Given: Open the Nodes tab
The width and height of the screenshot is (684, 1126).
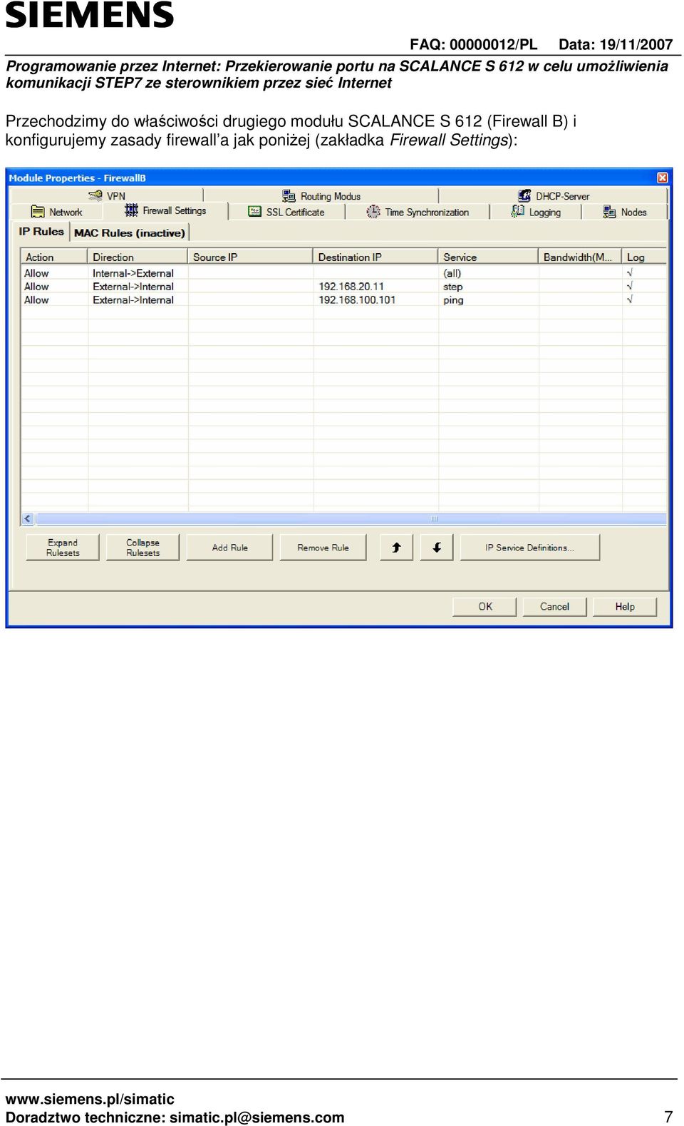Looking at the screenshot, I should [625, 212].
